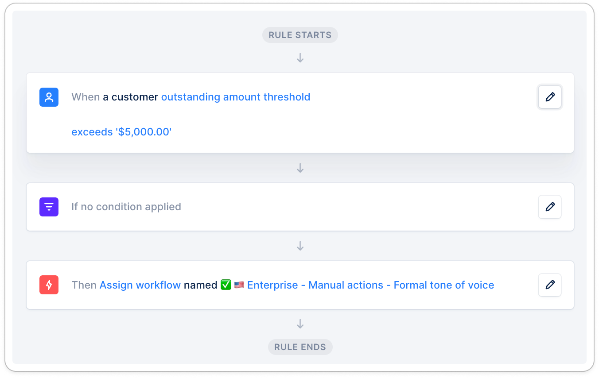Open the 'outstanding amount threshold' link
Viewport: 599px width, 378px height.
pos(236,97)
